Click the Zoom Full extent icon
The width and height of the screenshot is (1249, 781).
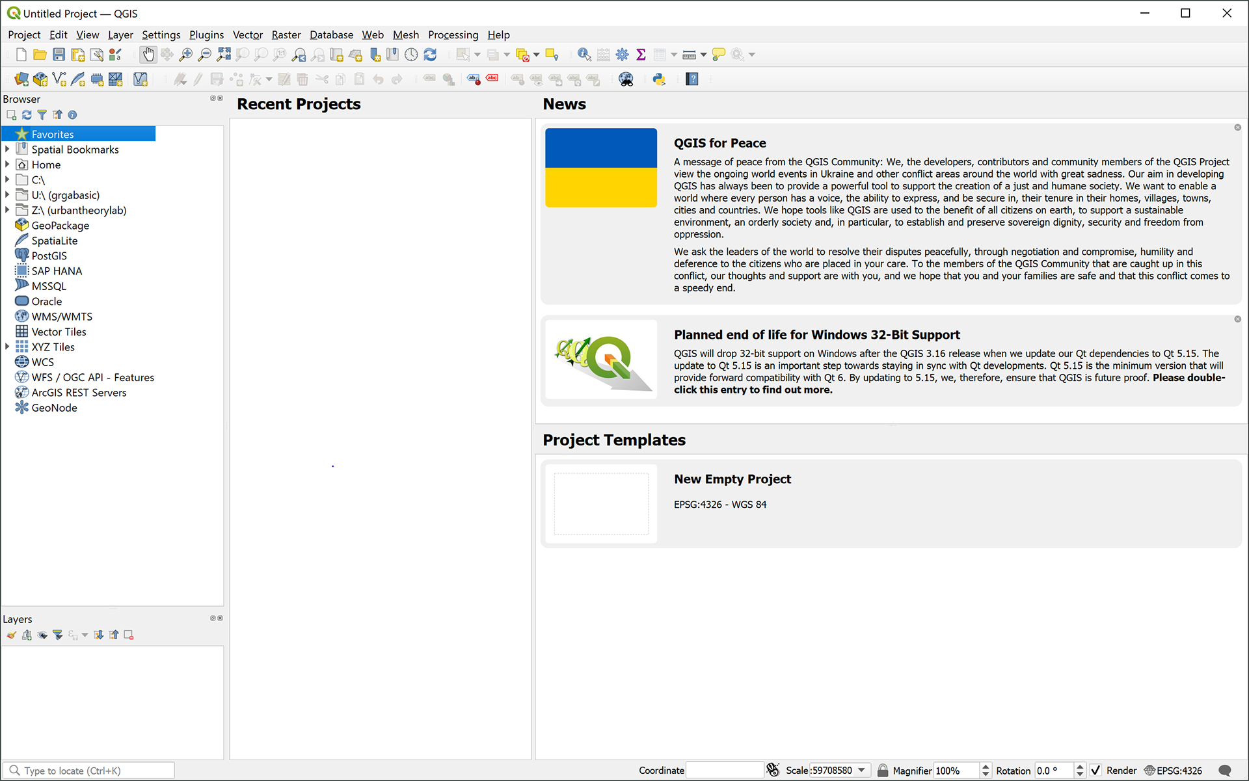(x=224, y=55)
